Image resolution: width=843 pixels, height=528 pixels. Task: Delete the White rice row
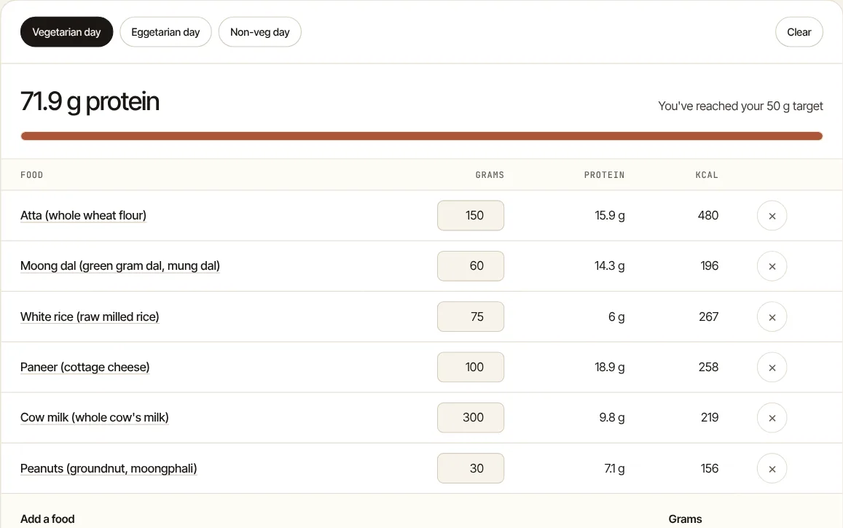(x=772, y=317)
